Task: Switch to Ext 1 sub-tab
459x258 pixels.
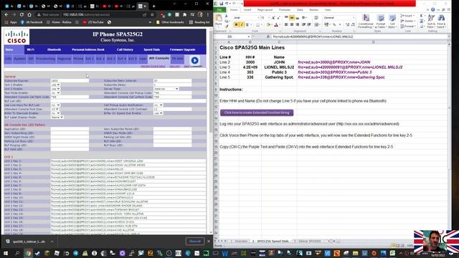Action: point(90,59)
